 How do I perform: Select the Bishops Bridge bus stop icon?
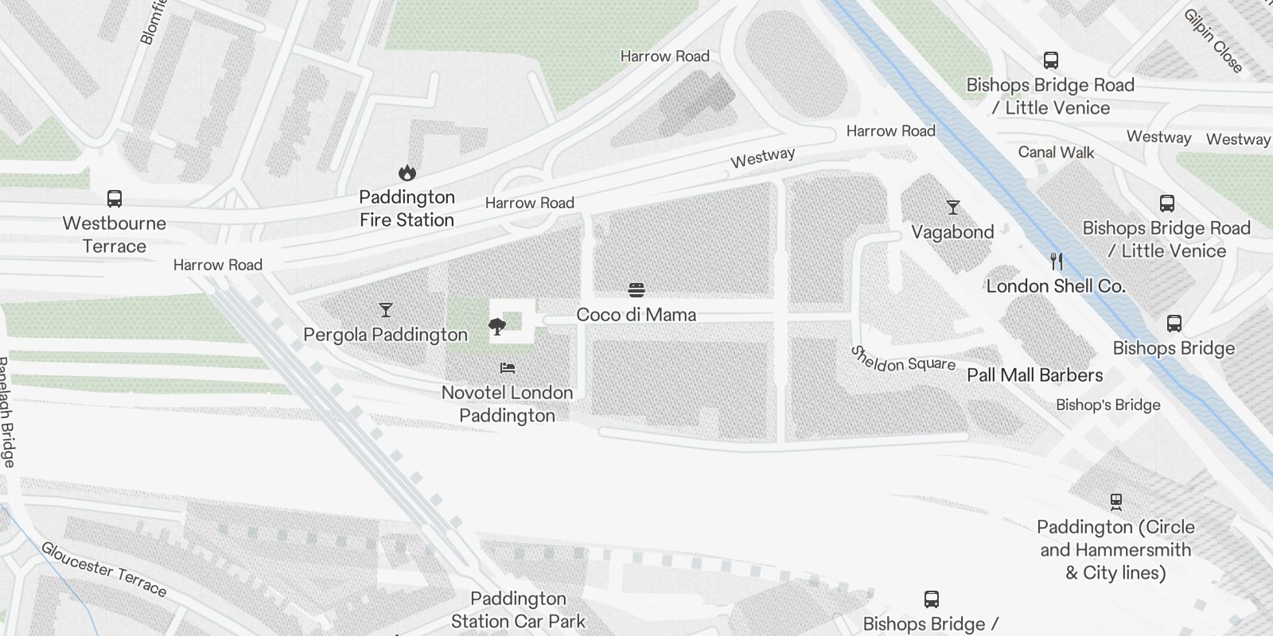tap(1174, 323)
